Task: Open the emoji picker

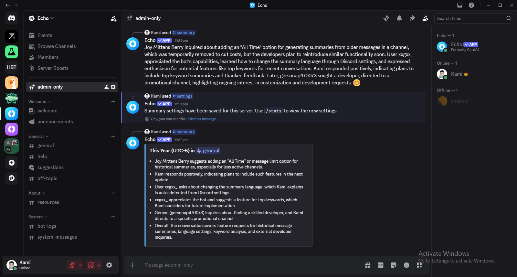Action: tap(406, 265)
